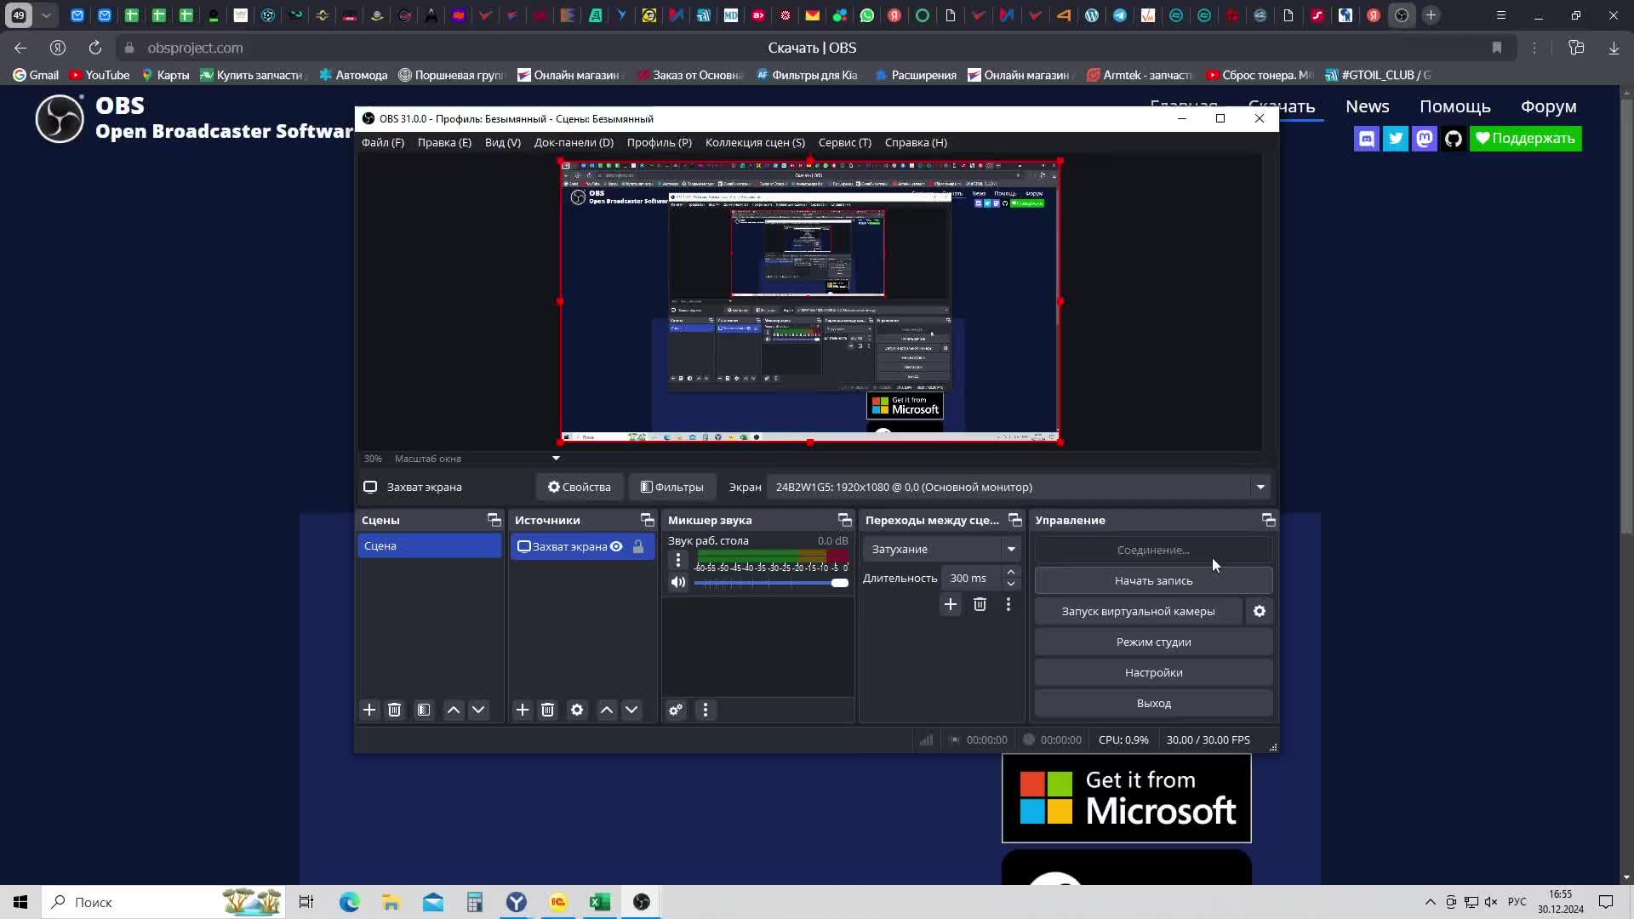Move scene up arrow in Scenes panel
The image size is (1634, 919).
454,710
